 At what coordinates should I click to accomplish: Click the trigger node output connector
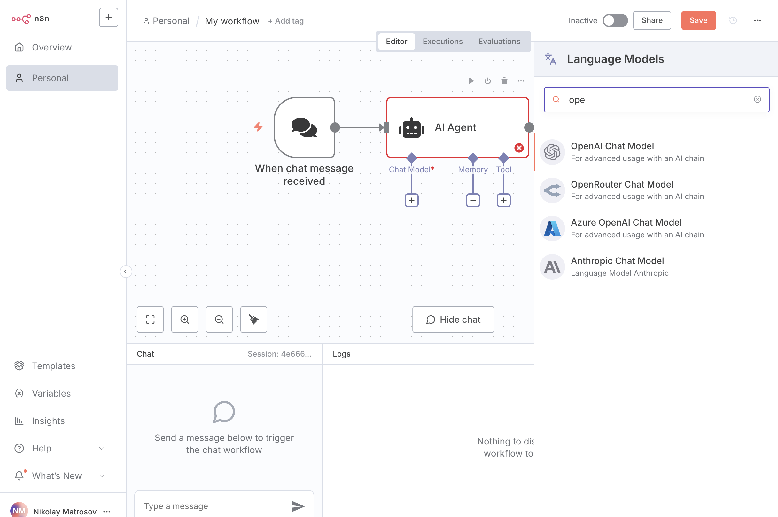coord(335,127)
